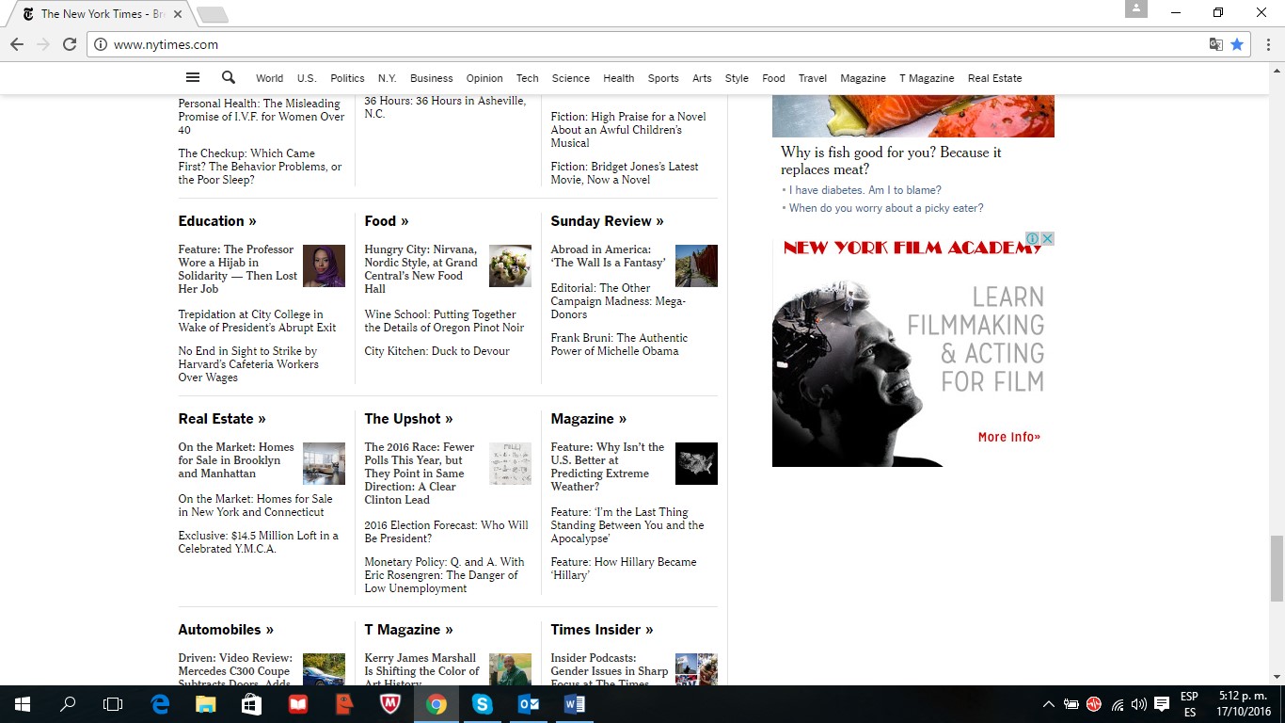The width and height of the screenshot is (1285, 723).
Task: Launch Microsoft Edge from taskbar
Action: click(160, 704)
